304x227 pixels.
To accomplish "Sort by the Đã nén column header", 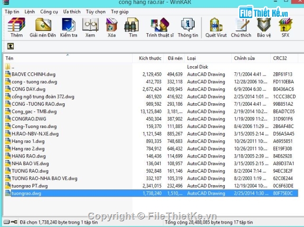I will click(x=174, y=58).
